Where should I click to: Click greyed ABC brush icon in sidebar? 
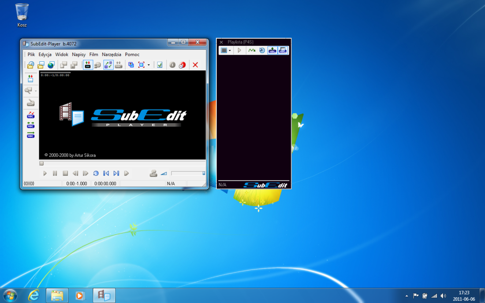pyautogui.click(x=30, y=103)
